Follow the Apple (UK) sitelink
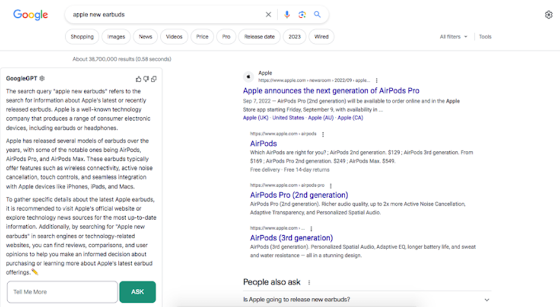Image resolution: width=560 pixels, height=307 pixels. [x=256, y=118]
